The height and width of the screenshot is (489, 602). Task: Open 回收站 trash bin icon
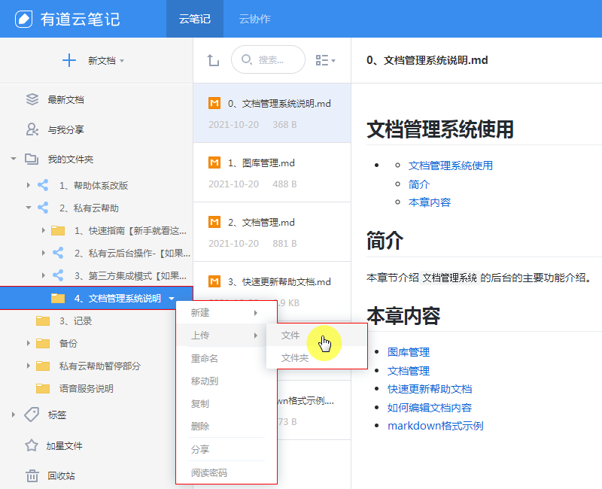pos(32,475)
